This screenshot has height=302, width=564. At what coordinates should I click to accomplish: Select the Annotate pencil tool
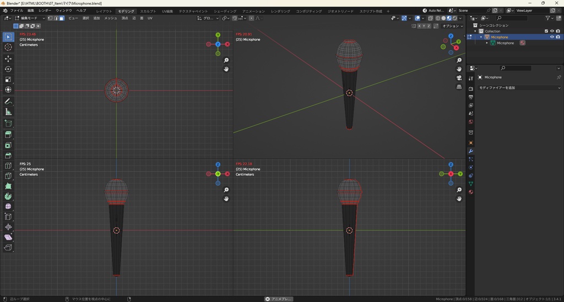(8, 102)
